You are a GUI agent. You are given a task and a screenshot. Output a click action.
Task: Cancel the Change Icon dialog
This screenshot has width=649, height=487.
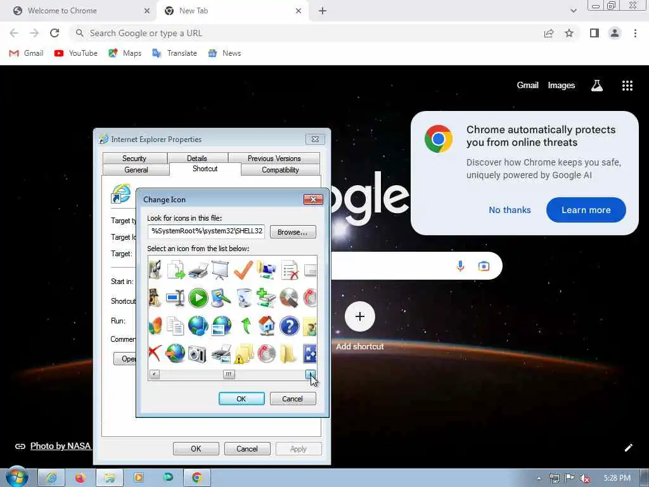[293, 399]
